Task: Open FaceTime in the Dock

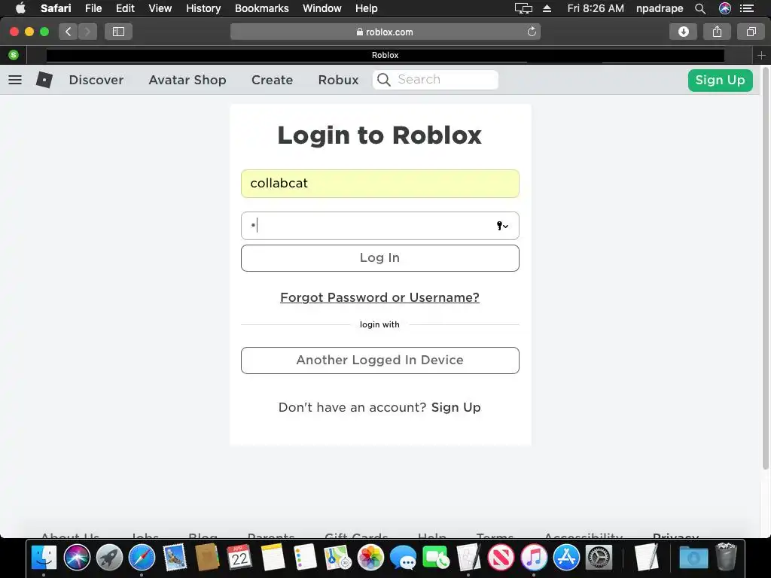Action: [x=436, y=558]
